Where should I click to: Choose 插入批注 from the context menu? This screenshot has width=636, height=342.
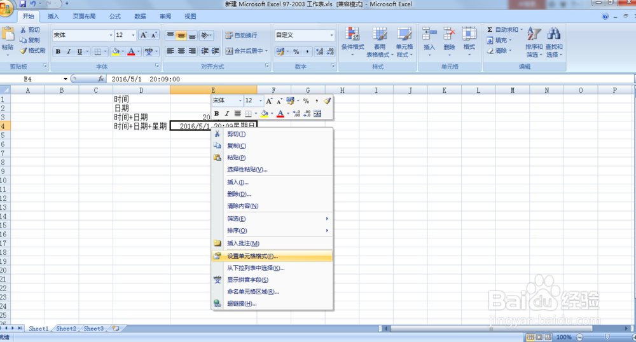point(272,243)
